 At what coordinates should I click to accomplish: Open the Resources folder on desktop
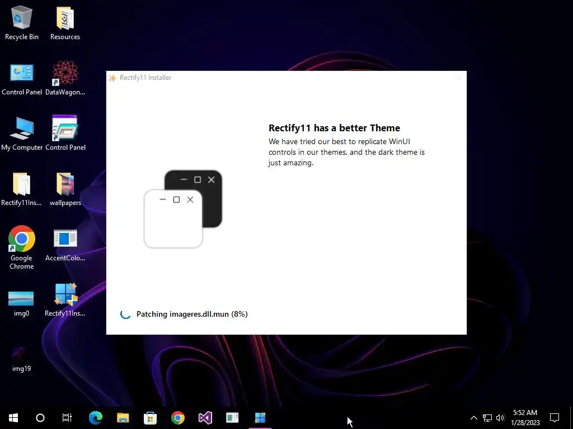point(65,23)
